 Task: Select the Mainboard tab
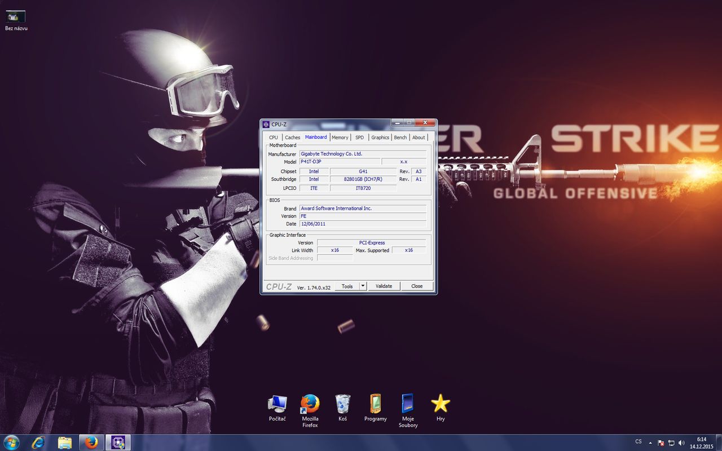point(316,136)
